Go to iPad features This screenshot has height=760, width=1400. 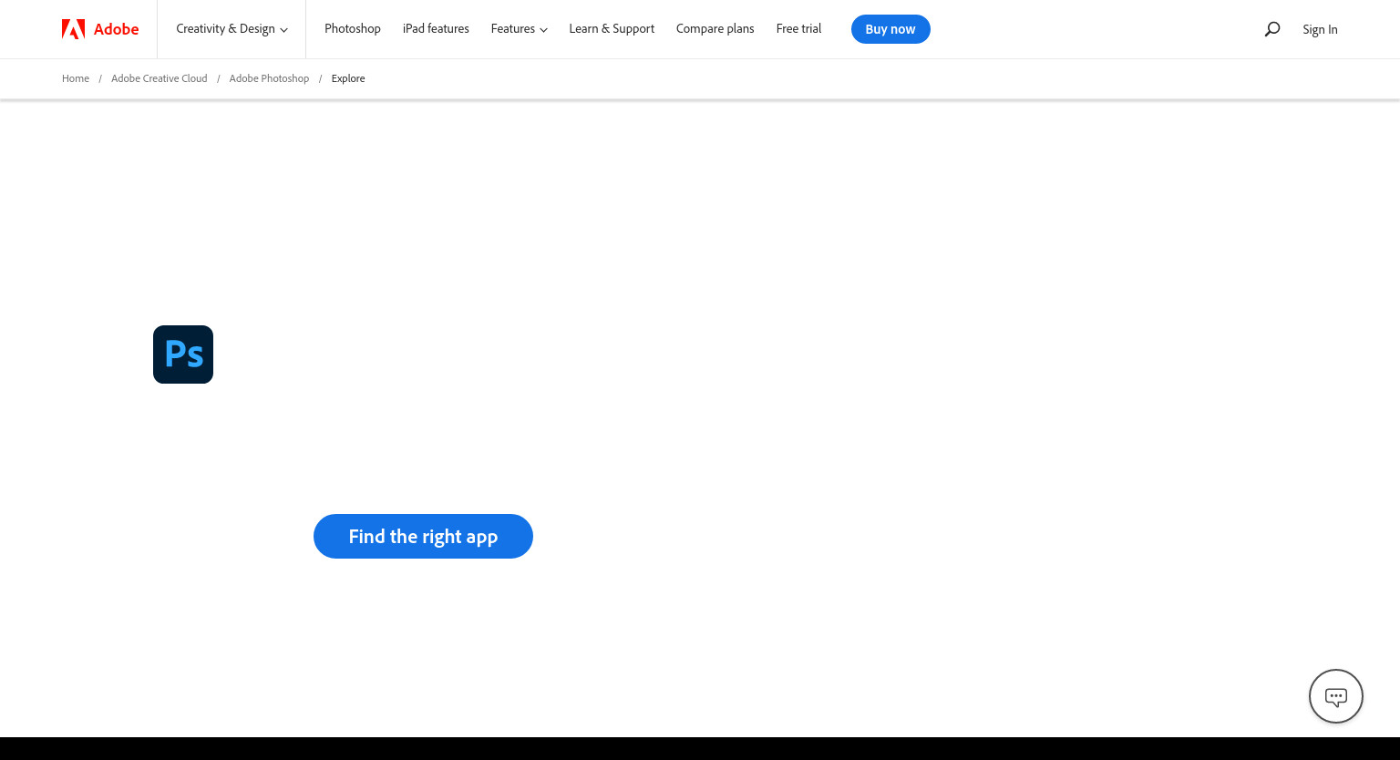(x=436, y=29)
